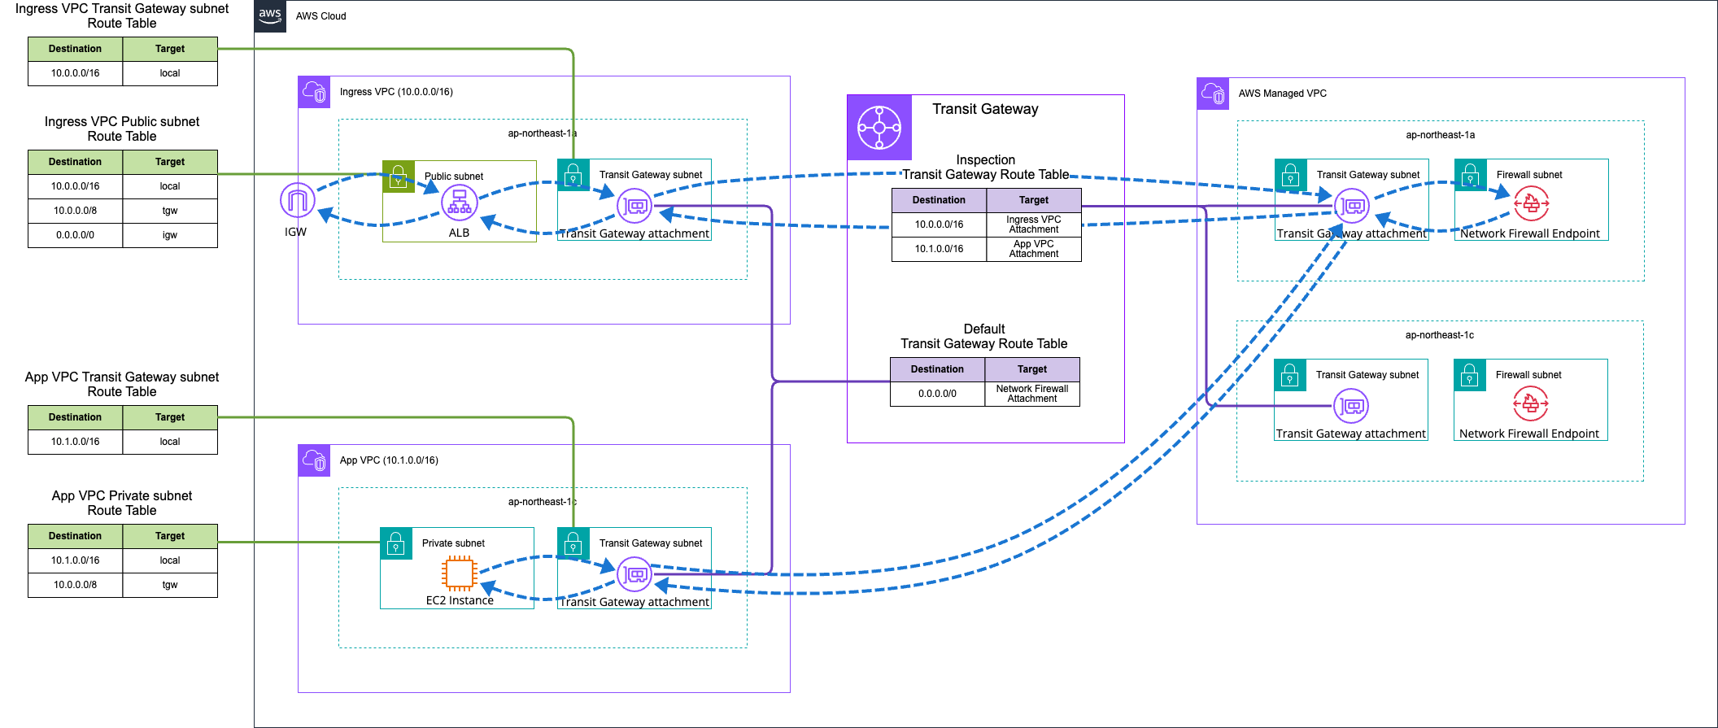
Task: Click the "Private subnet" label
Action: point(453,543)
